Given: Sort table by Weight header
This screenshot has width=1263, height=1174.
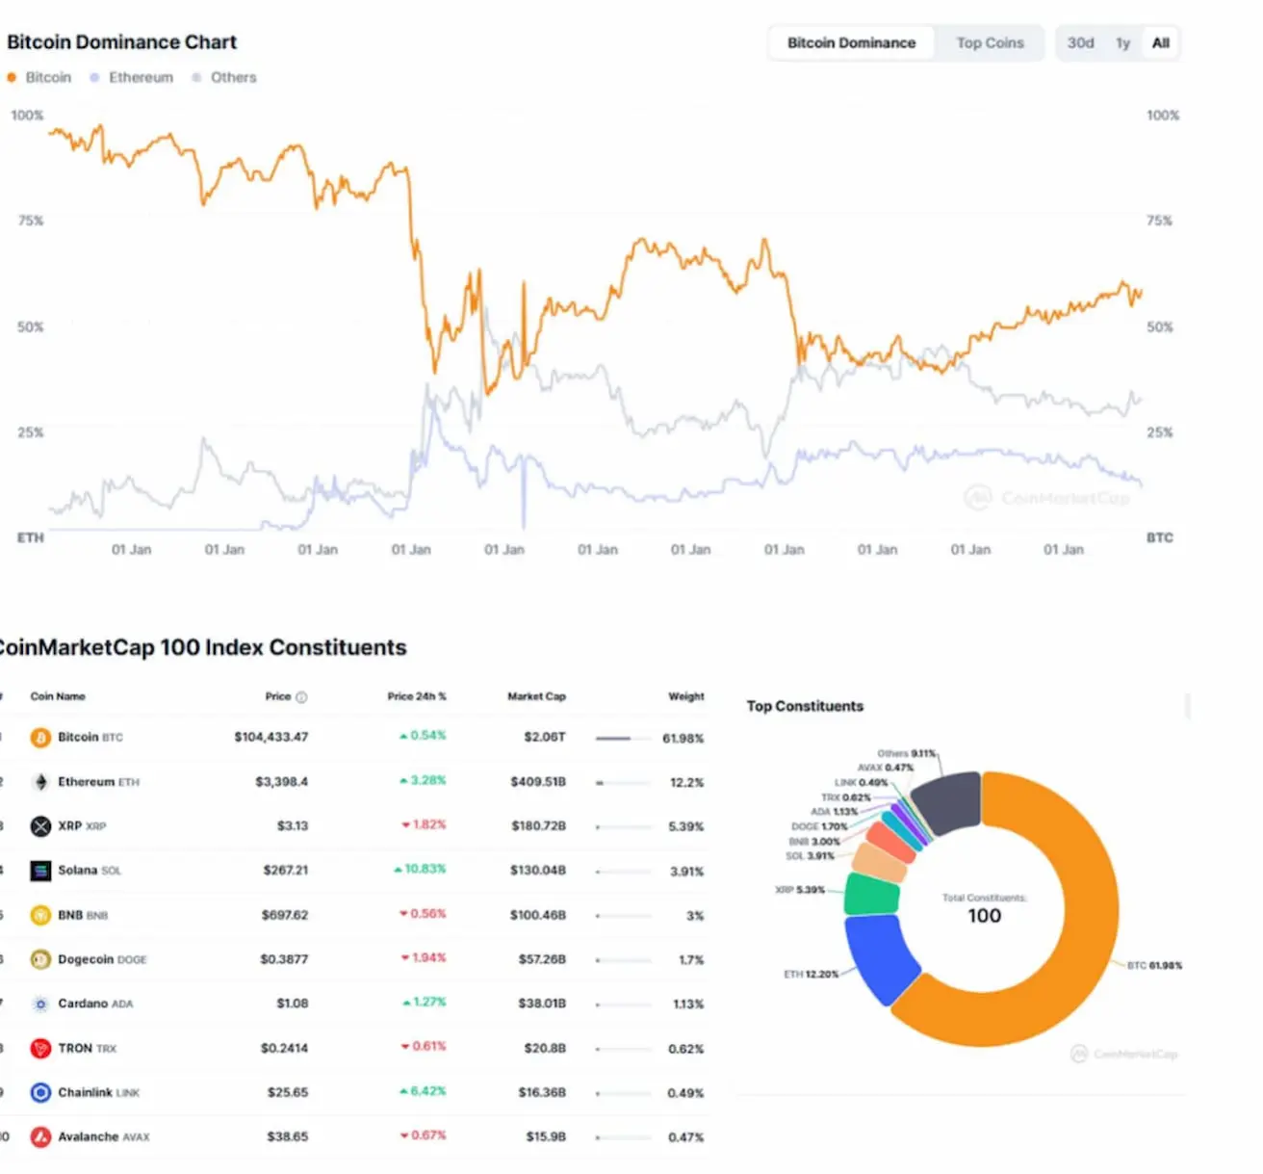Looking at the screenshot, I should 686,696.
